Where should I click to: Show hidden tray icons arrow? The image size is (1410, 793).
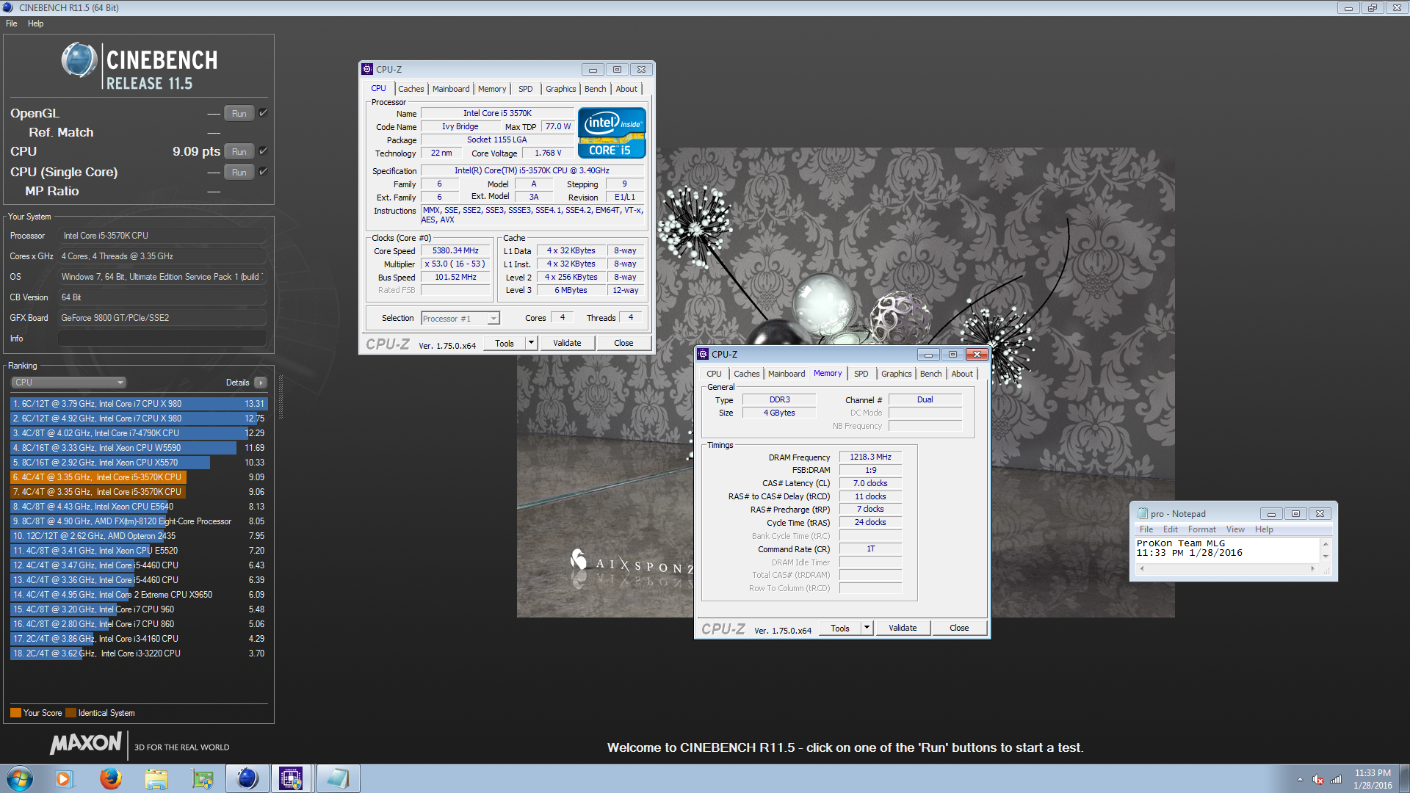[1300, 779]
